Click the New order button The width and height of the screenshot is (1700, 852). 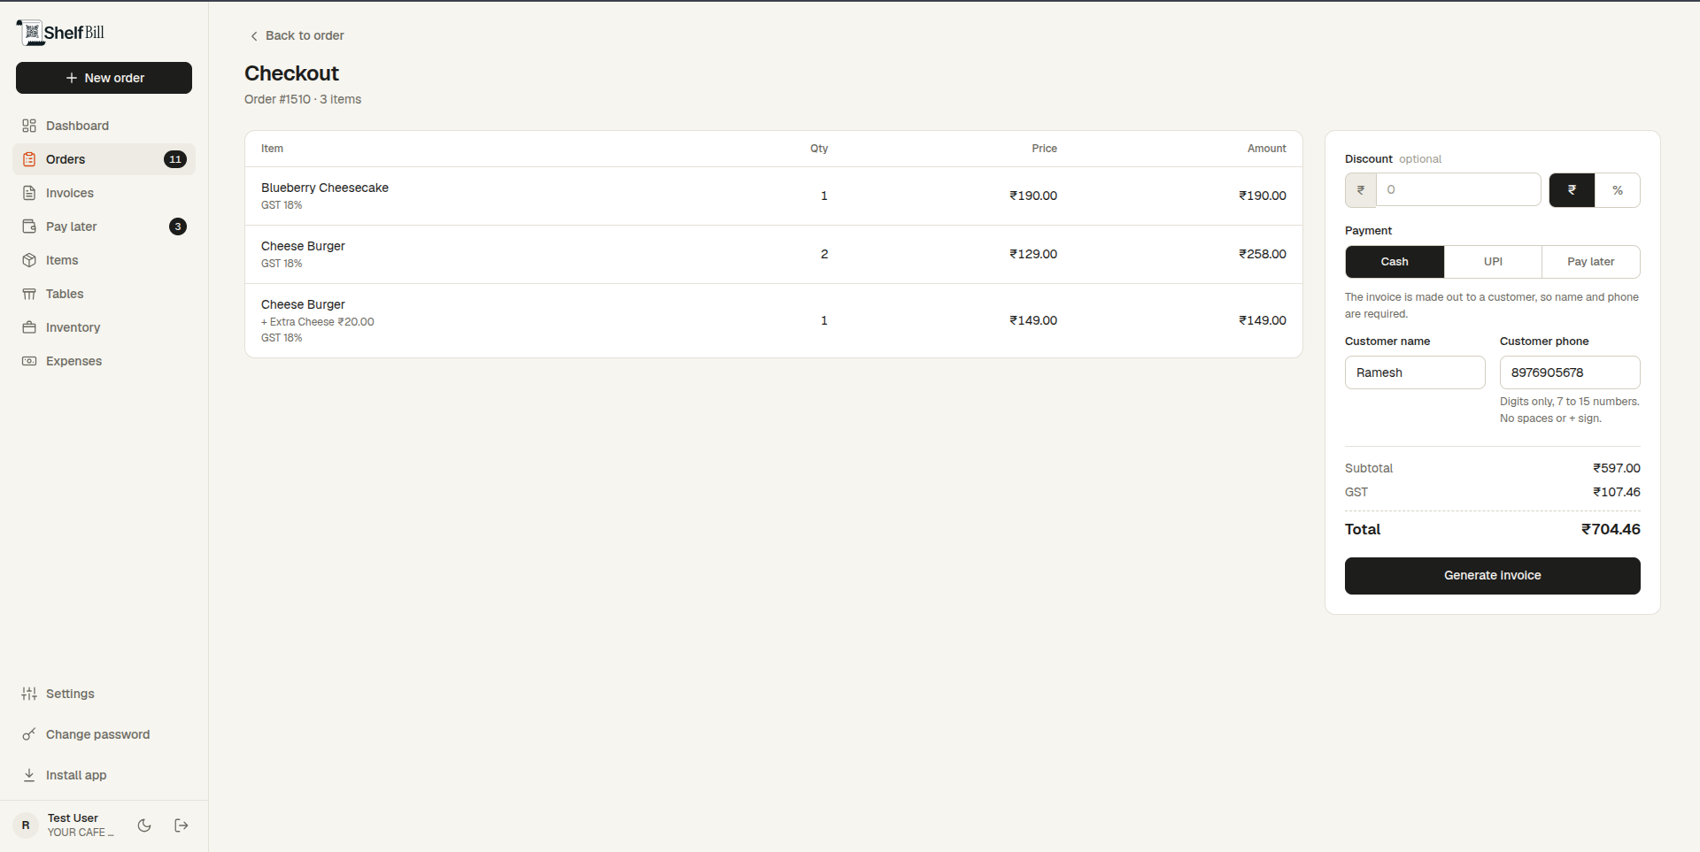click(x=104, y=78)
